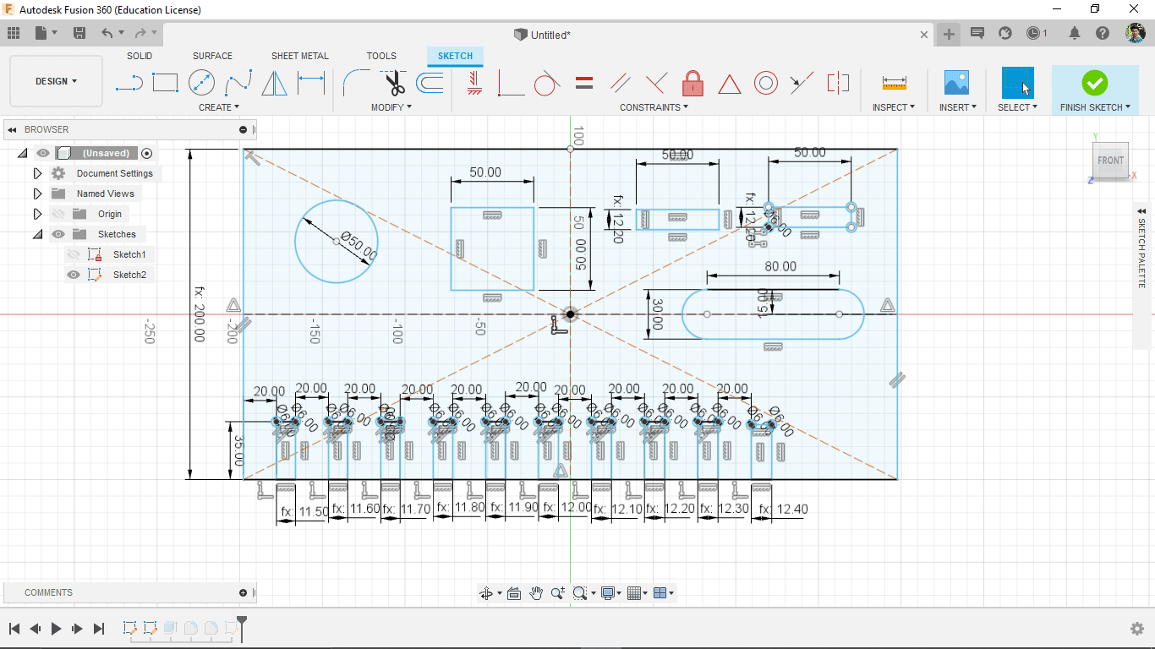The width and height of the screenshot is (1155, 649).
Task: Select the Center Diameter Circle tool
Action: [x=201, y=83]
